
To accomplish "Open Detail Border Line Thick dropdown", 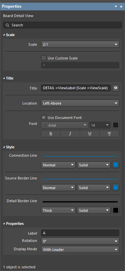I will pyautogui.click(x=58, y=211).
